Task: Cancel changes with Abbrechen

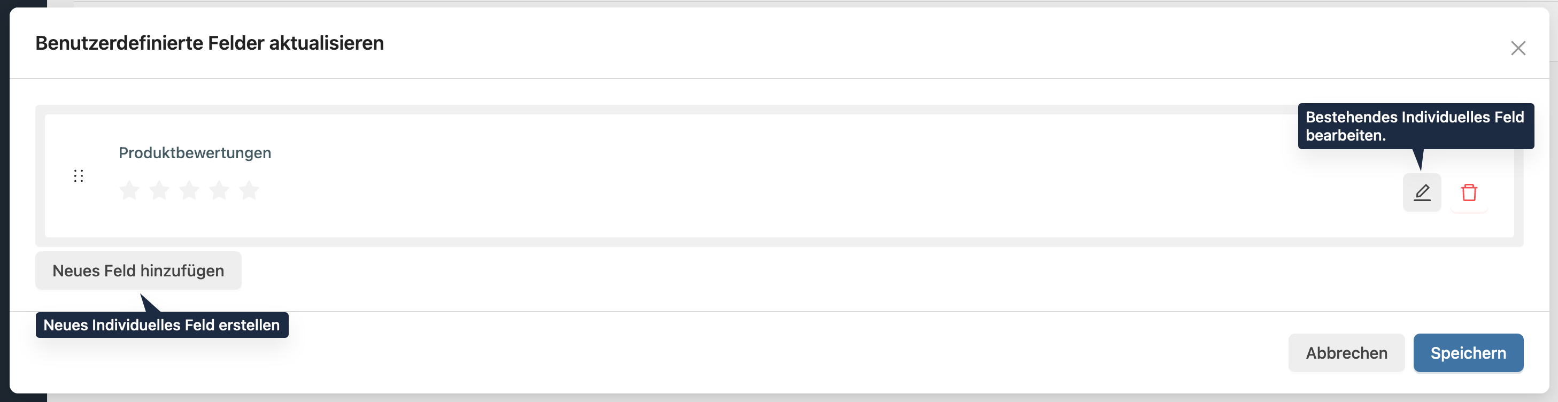Action: pyautogui.click(x=1346, y=353)
